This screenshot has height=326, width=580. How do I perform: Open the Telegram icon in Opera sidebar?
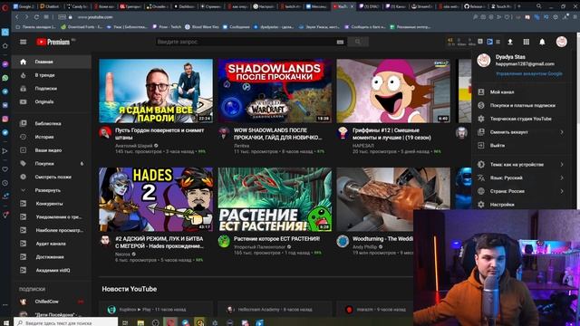coord(5,91)
